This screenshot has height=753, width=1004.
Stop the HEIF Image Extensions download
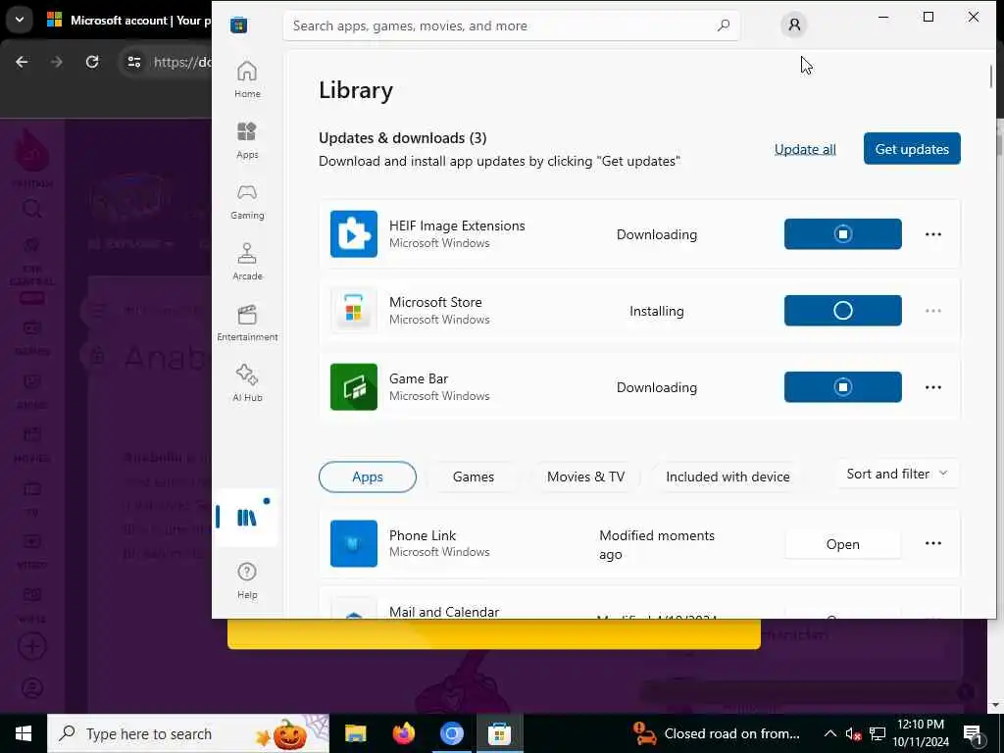[x=842, y=233]
